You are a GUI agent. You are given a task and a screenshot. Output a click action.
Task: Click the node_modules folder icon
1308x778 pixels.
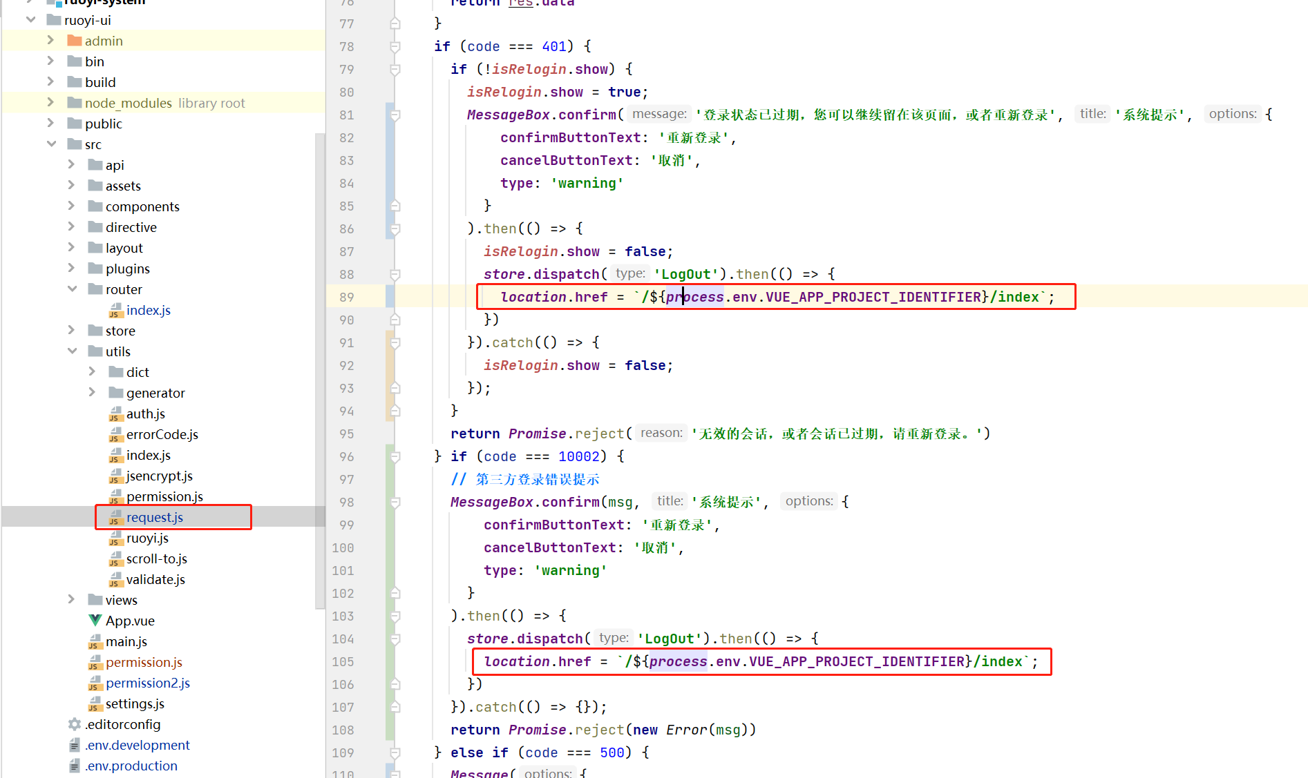[75, 103]
